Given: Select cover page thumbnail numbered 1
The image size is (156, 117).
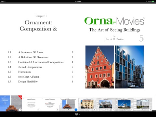Looking at the screenshot, I should click(11, 103).
